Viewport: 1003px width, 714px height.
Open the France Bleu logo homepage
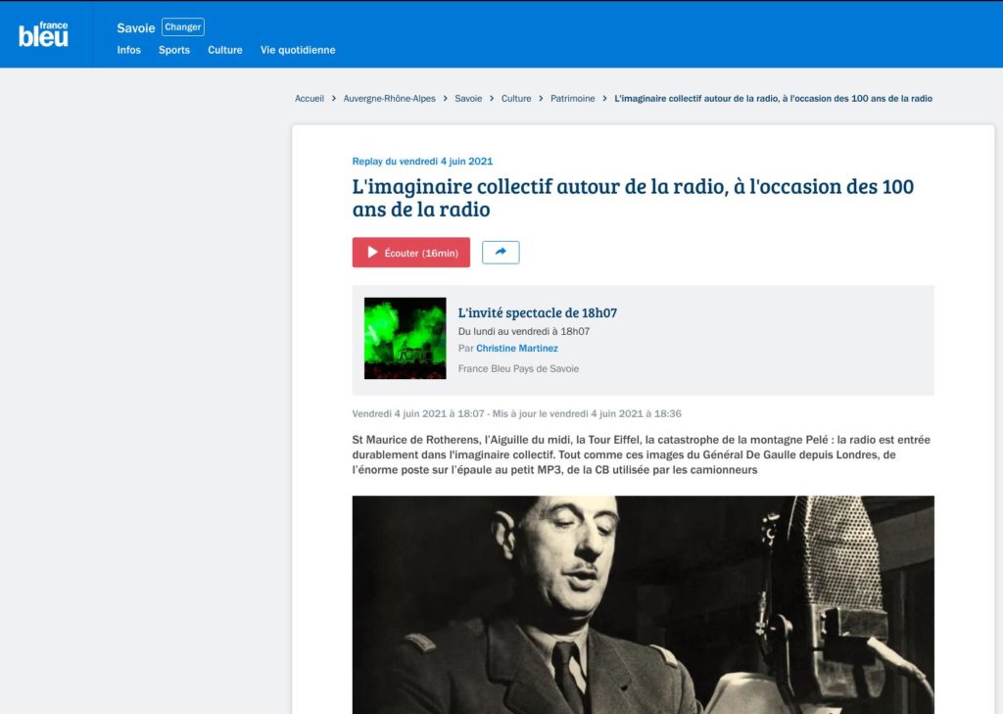(43, 34)
